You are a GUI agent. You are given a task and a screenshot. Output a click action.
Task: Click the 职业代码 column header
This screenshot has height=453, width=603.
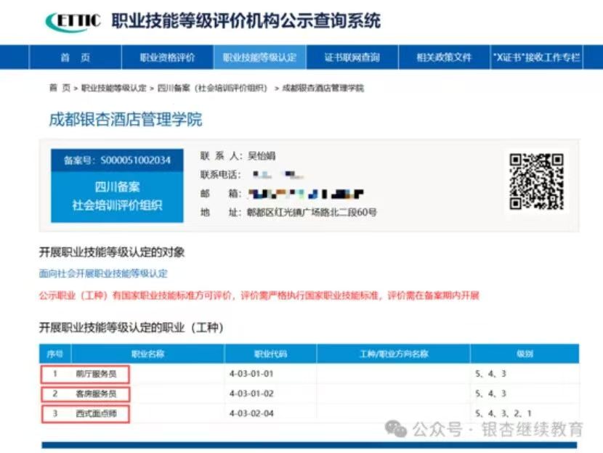[x=270, y=354]
